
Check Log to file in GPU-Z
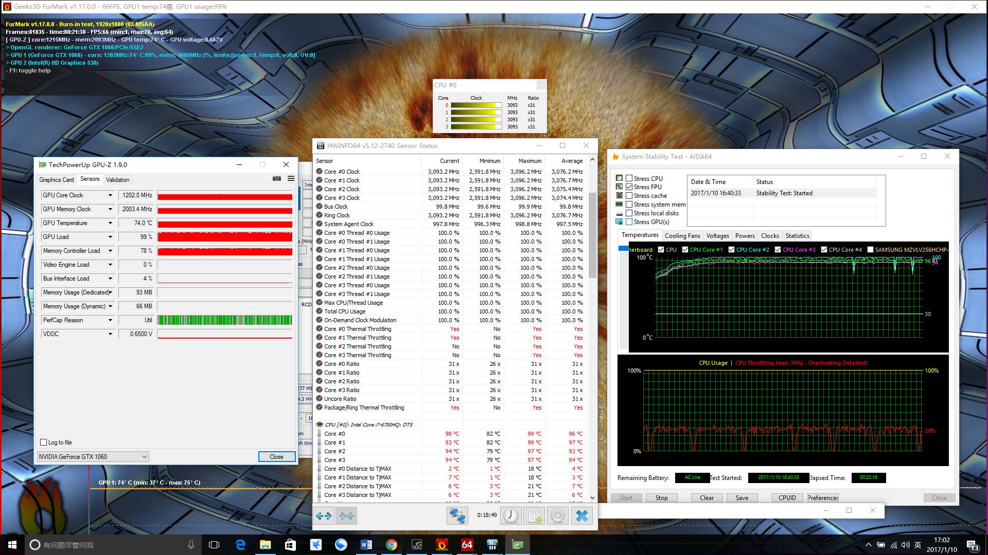point(44,442)
